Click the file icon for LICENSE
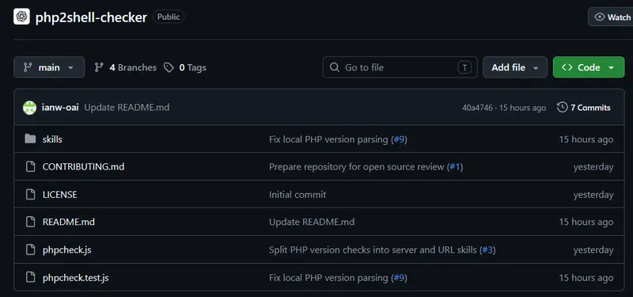The height and width of the screenshot is (297, 633). pos(30,194)
